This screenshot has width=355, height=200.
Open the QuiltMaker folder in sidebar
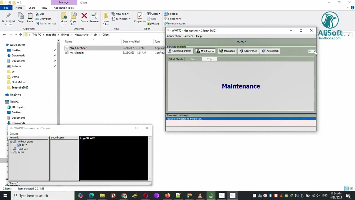click(18, 82)
